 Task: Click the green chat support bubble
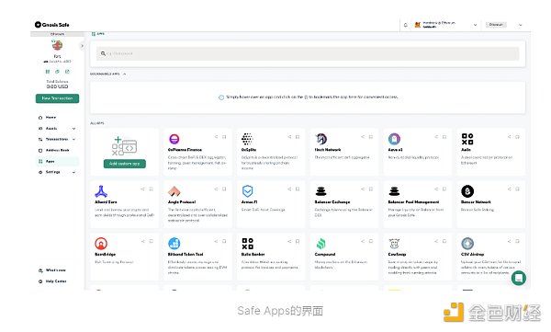518,278
